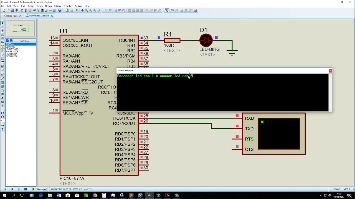355x199 pixels.
Task: Open Google Chrome from the taskbar
Action: (95, 195)
